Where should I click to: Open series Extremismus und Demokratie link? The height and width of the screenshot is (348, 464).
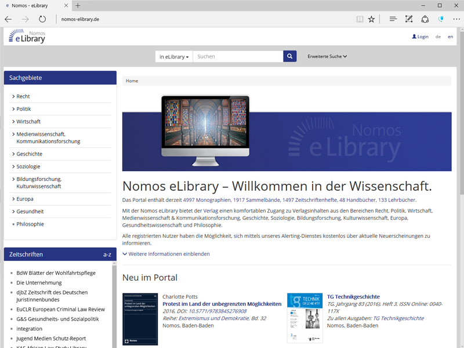click(213, 318)
